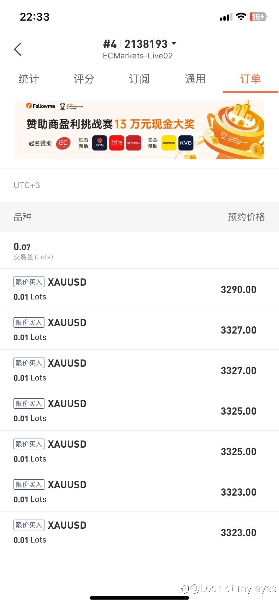
Task: Tap the UTC+3 timezone label
Action: [x=27, y=185]
